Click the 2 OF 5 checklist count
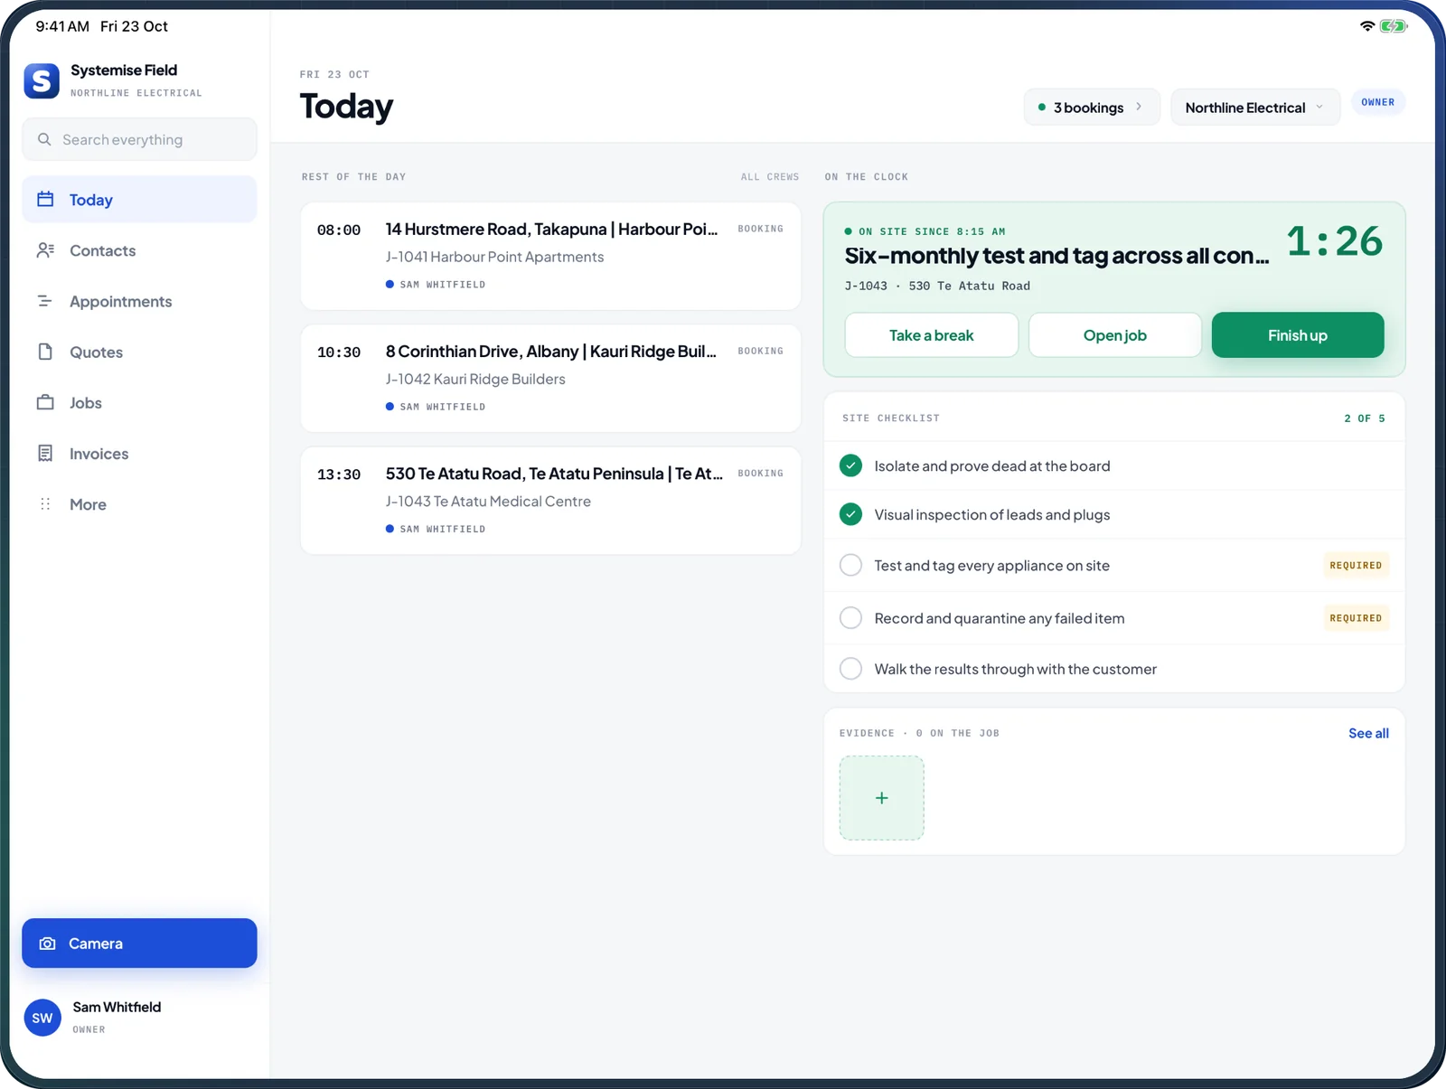 [x=1365, y=418]
